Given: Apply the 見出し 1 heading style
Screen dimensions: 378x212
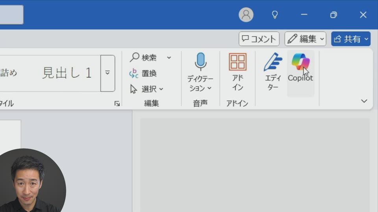Looking at the screenshot, I should [x=67, y=73].
